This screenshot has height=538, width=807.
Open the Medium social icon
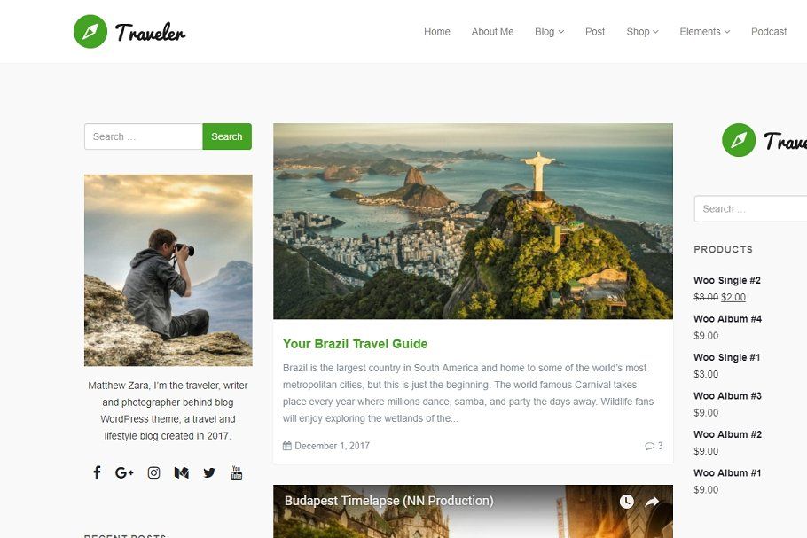(181, 472)
